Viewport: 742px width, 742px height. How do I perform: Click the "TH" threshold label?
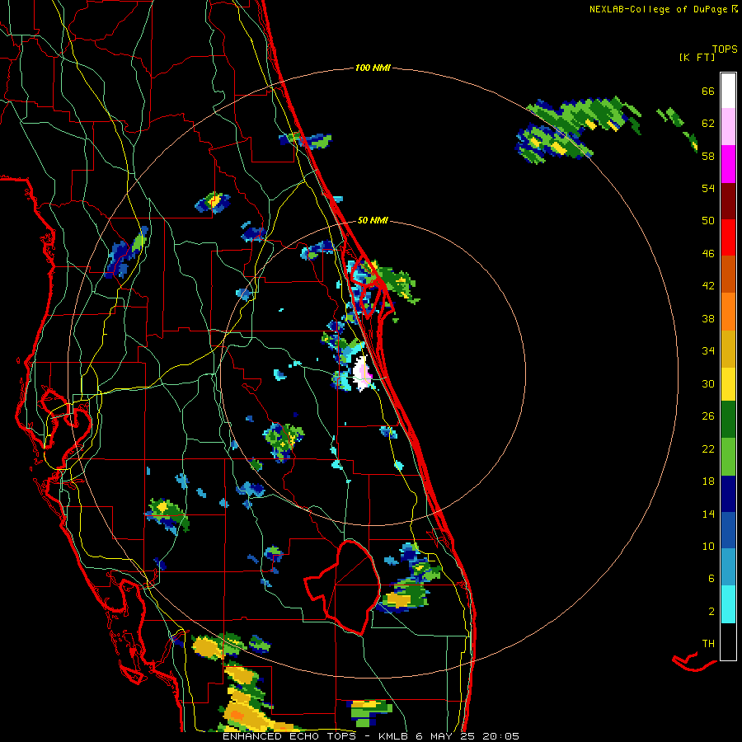coord(708,644)
